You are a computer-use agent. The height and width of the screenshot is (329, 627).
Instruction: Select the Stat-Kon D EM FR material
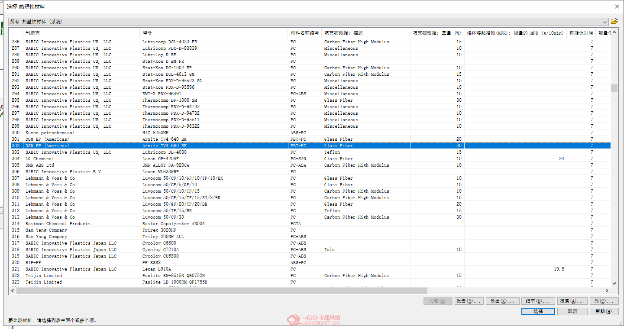coord(163,61)
